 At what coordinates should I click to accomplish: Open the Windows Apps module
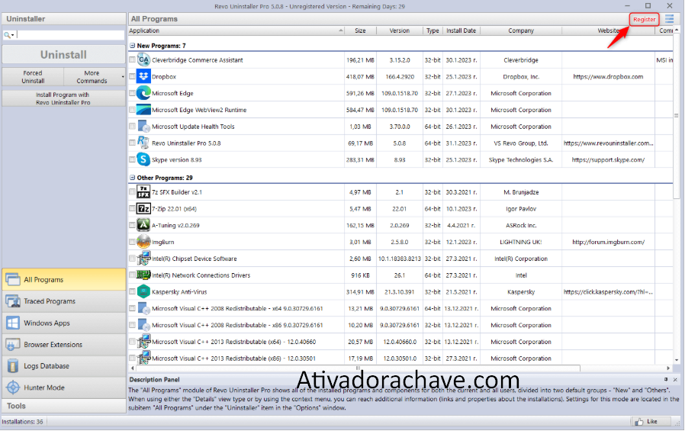tap(64, 323)
